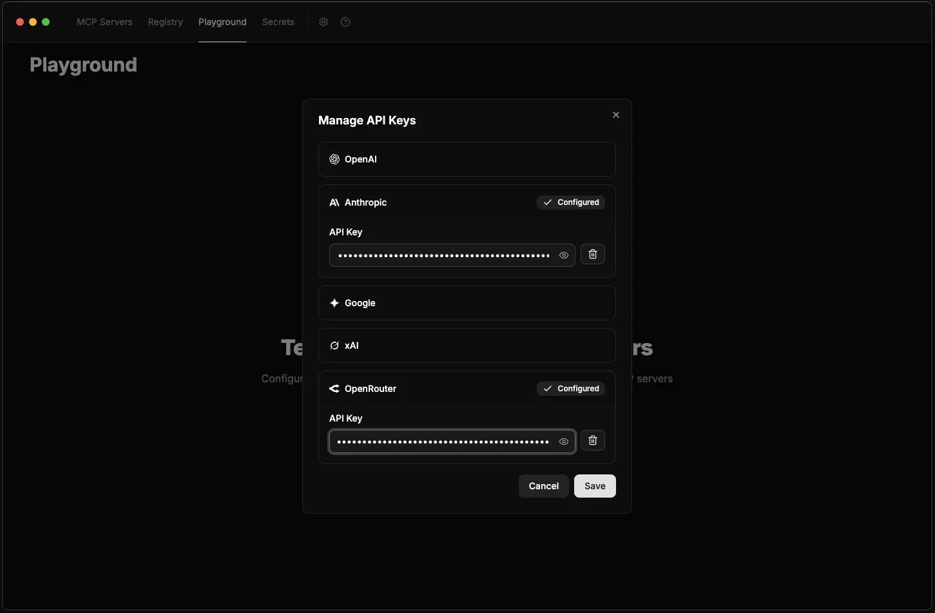Save the API key changes
This screenshot has height=613, width=935.
pos(594,486)
